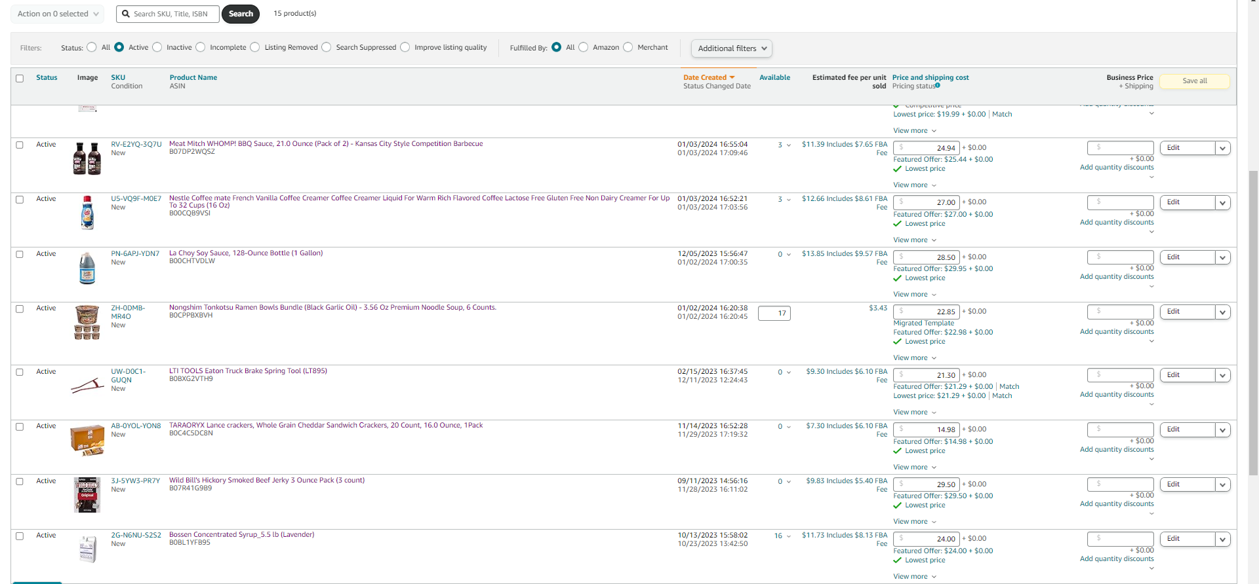Open the Coffee mate creamer product thumbnail
The width and height of the screenshot is (1259, 584).
(87, 213)
